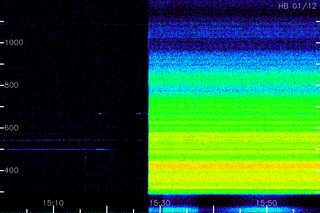Click the 15:30 time axis label
The height and width of the screenshot is (213, 320).
pyautogui.click(x=160, y=203)
